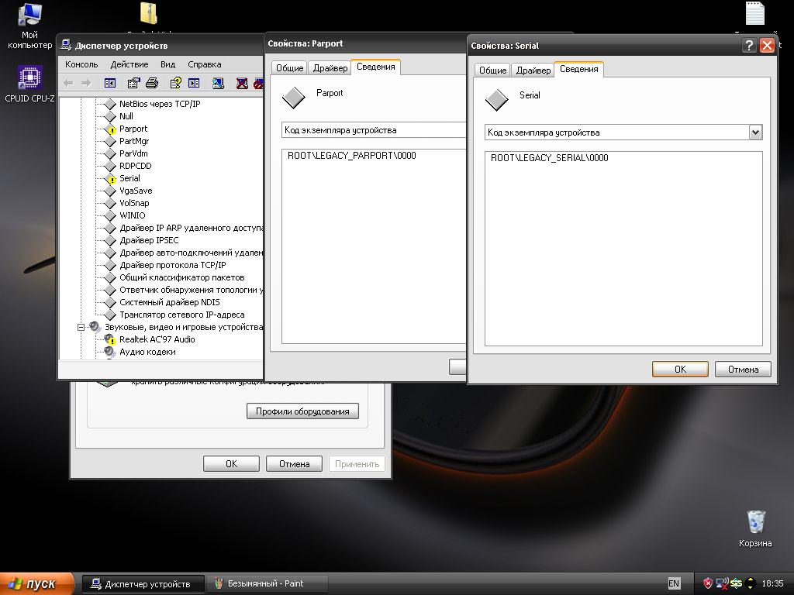This screenshot has width=794, height=595.
Task: Collapse the Звуковые, видео и игровые устройства node
Action: coord(81,327)
